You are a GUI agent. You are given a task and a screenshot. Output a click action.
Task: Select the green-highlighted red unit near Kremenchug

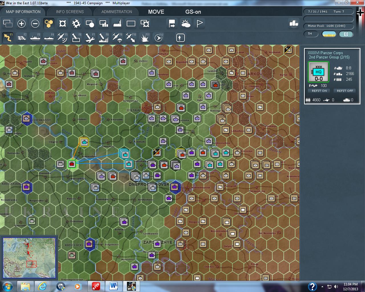click(x=72, y=164)
